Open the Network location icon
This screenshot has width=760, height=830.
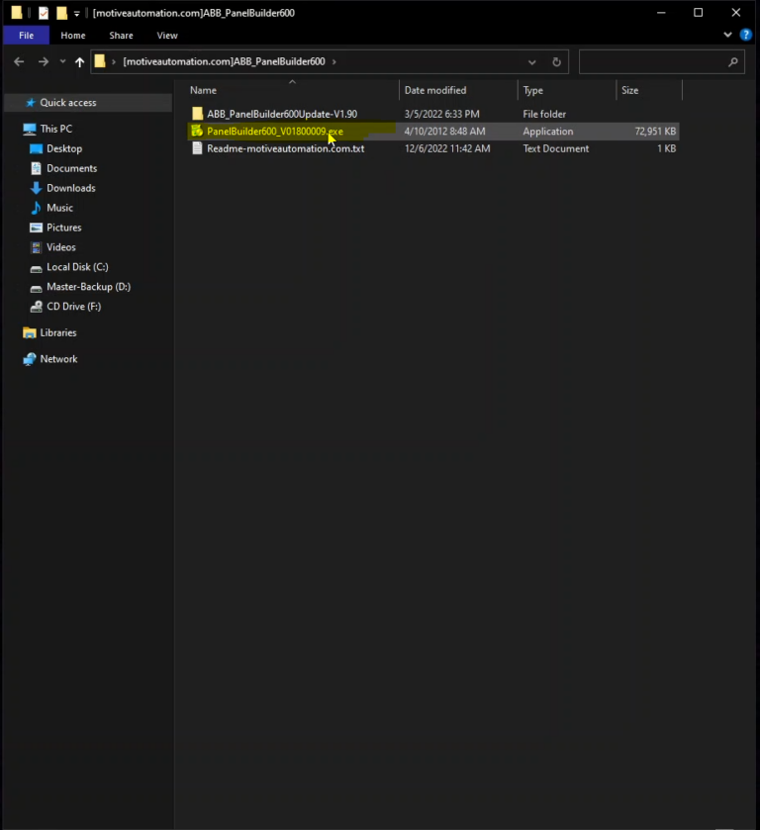coord(30,359)
